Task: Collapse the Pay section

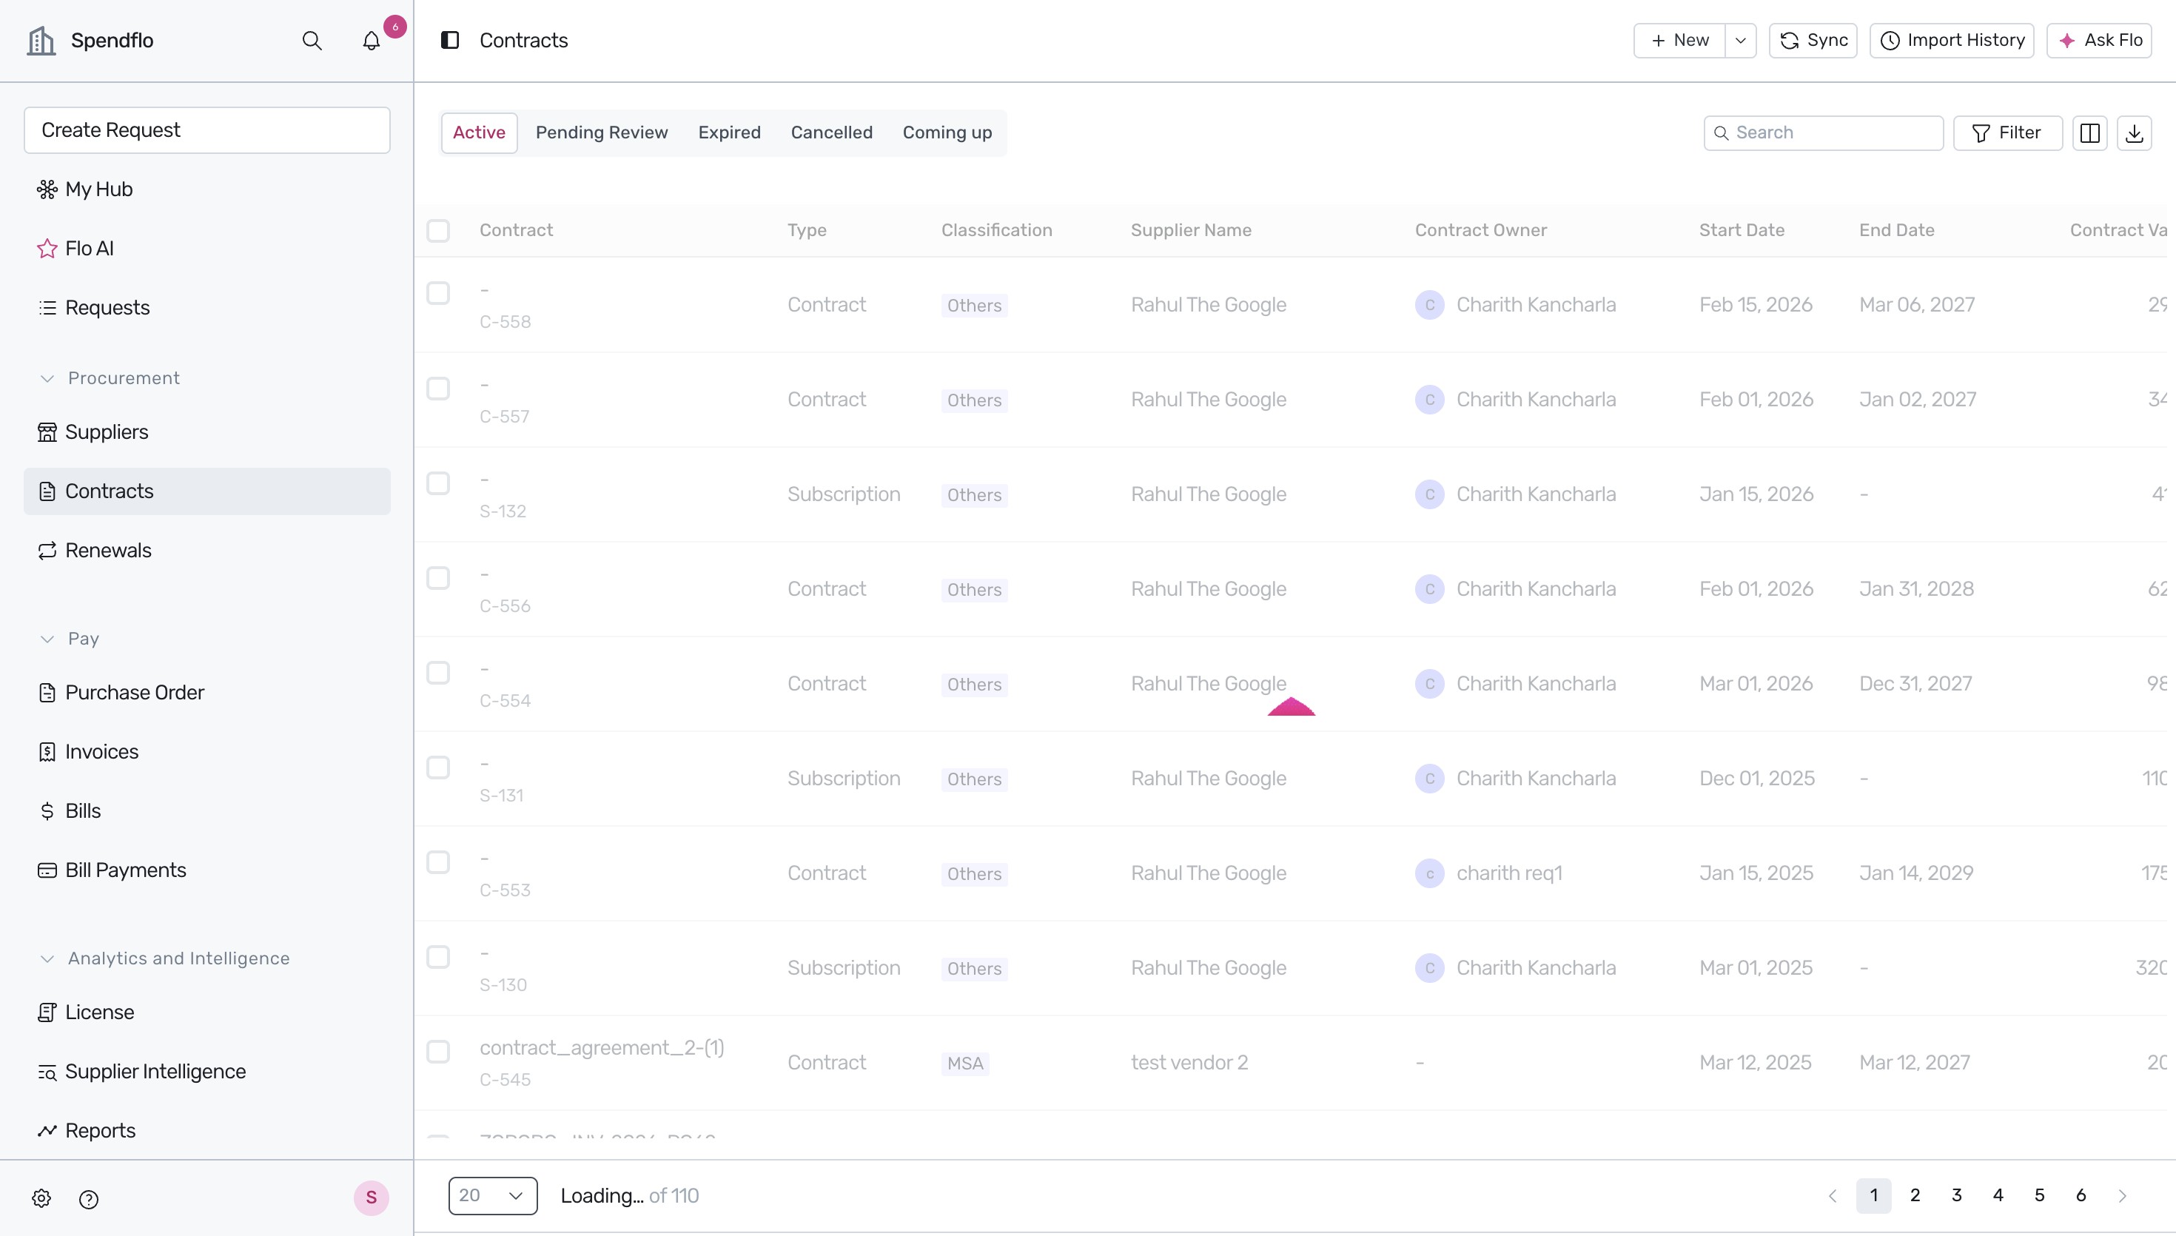Action: (47, 639)
